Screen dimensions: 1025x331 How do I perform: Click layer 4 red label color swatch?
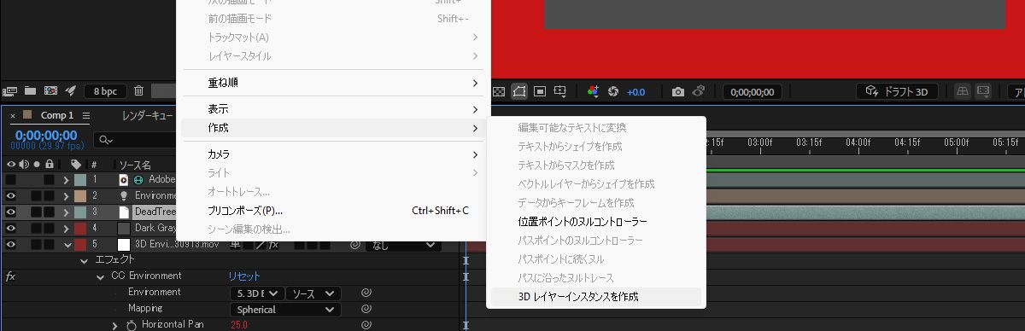(80, 228)
